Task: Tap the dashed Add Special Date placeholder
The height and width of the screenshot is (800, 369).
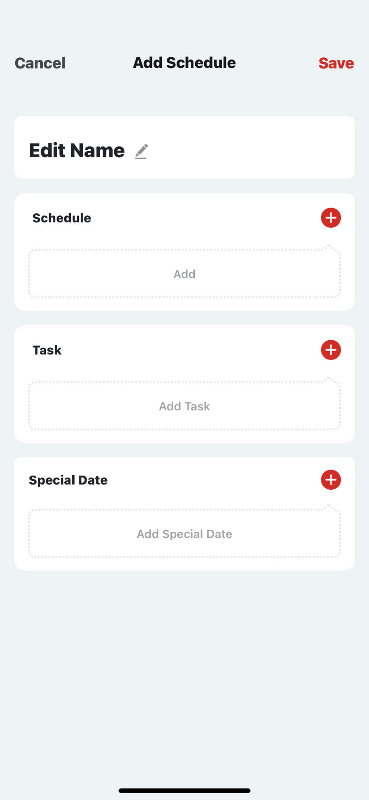Action: pos(184,533)
